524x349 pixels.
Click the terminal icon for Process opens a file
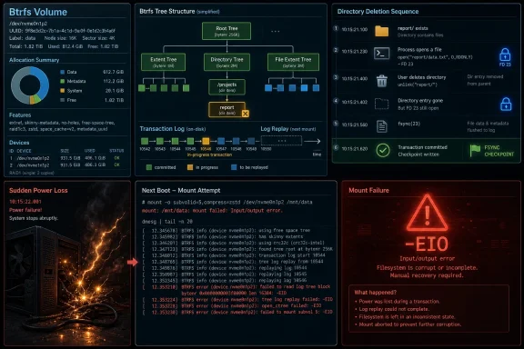[381, 54]
